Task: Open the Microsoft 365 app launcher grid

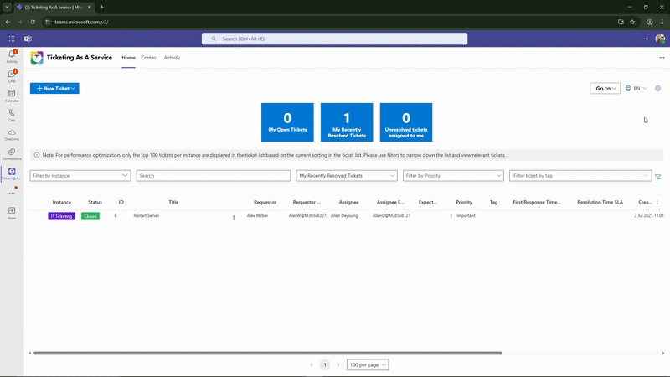Action: coord(12,39)
